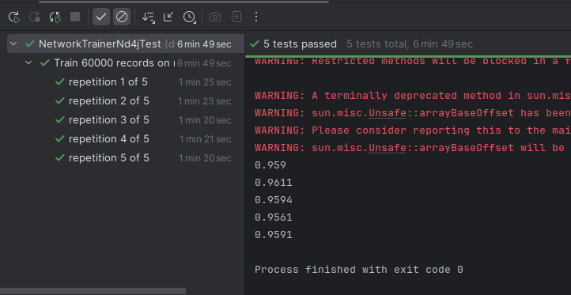Click the horizontal scrollbar above the toolbar

(184, 2)
